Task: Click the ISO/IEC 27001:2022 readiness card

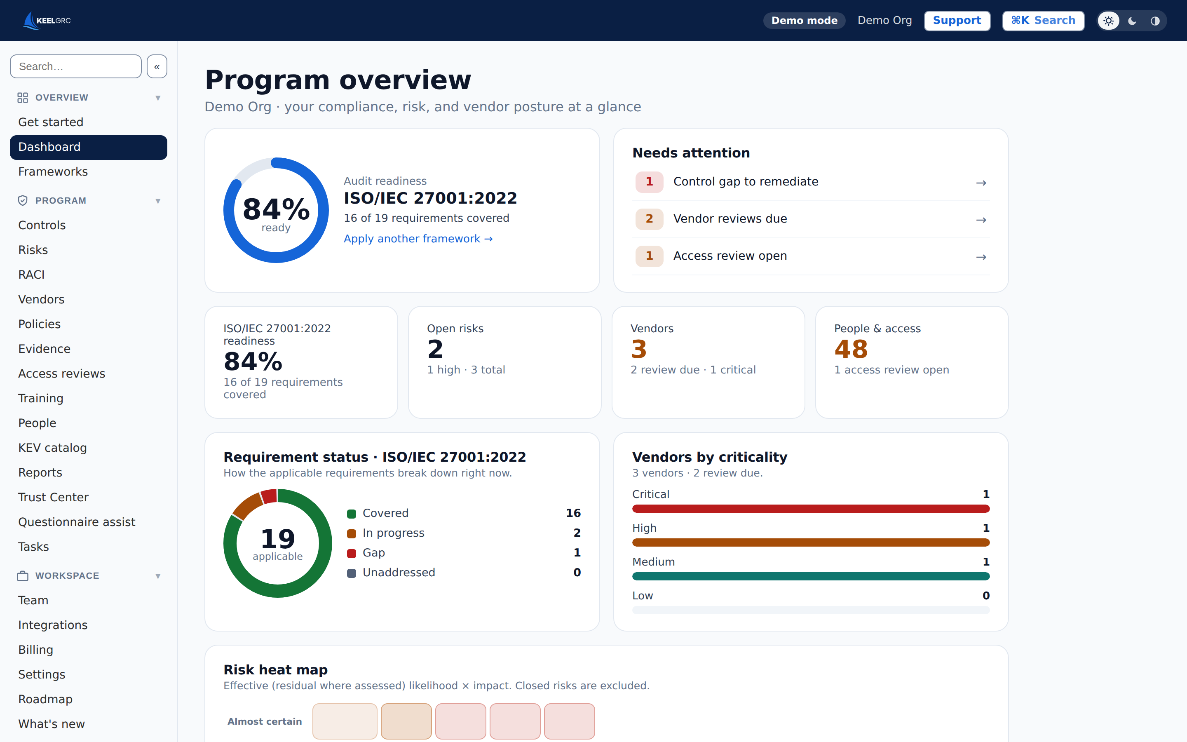Action: click(301, 362)
